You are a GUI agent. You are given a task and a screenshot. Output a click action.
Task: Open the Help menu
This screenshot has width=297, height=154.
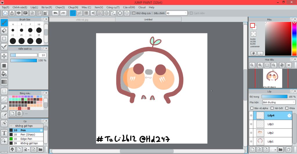[151, 7]
